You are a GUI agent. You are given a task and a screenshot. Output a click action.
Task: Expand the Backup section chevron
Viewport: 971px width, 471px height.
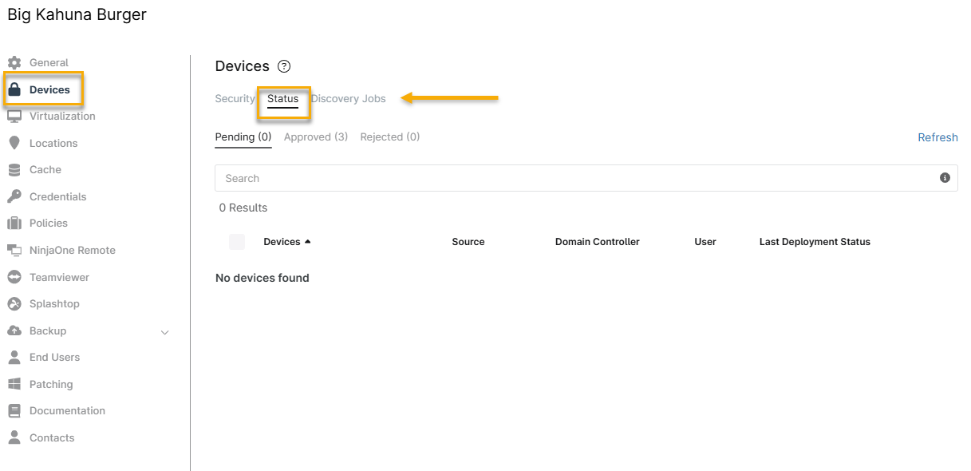165,331
